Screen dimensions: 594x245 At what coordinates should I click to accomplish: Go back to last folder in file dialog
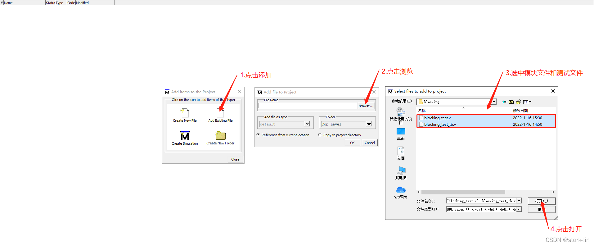504,102
